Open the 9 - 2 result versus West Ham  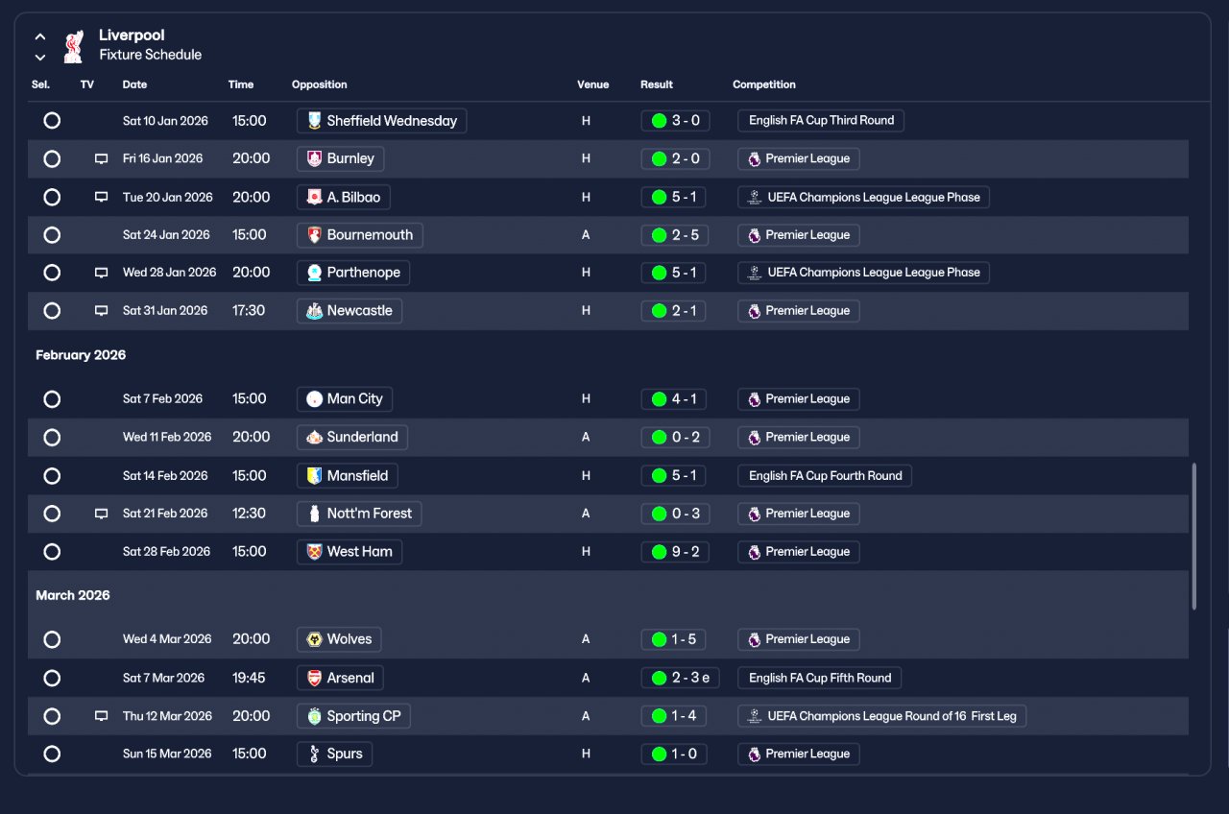click(676, 552)
